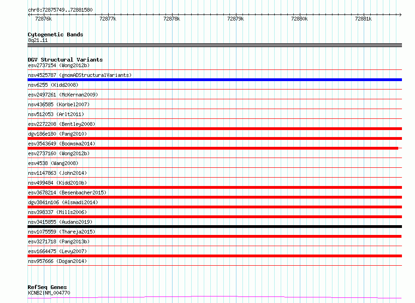Select the Cytogenetic Bands track title
415x303 pixels.
(55, 34)
